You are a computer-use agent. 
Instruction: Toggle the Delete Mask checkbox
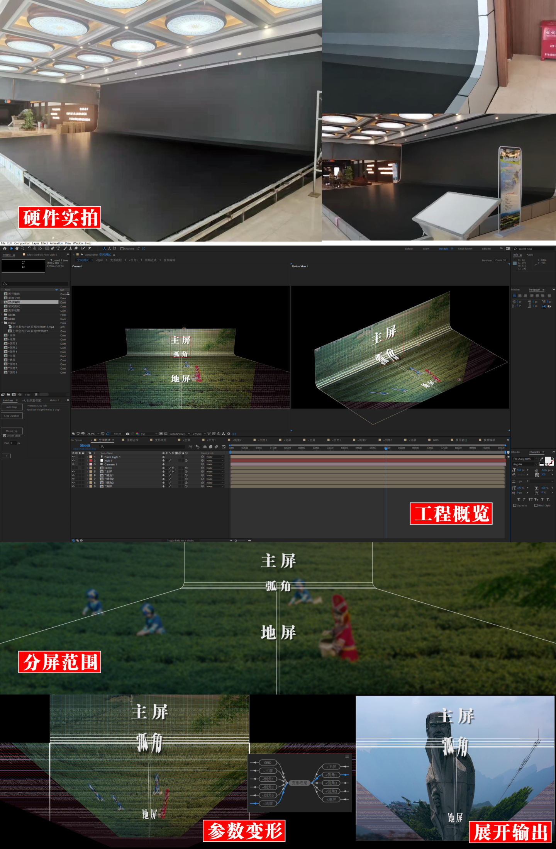point(5,436)
